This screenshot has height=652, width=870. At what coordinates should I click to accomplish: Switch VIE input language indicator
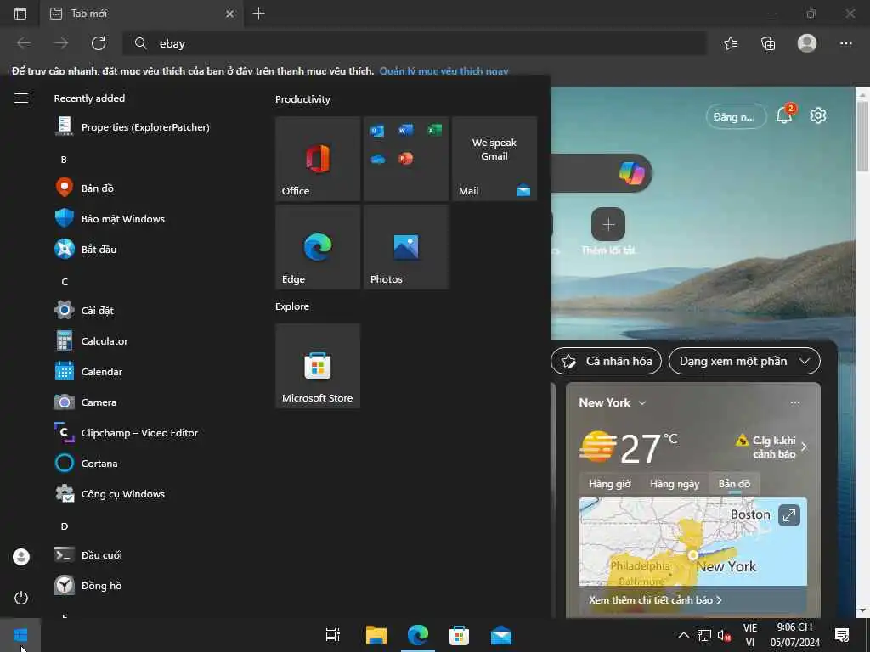coord(750,635)
